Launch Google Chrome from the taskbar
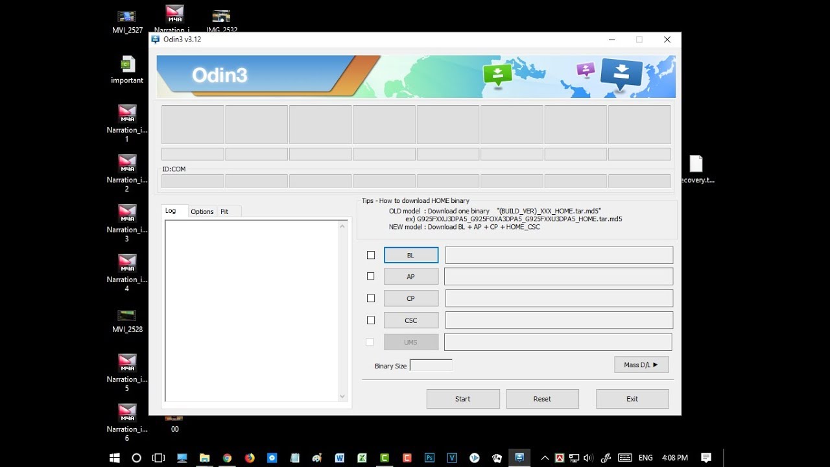830x467 pixels. (227, 457)
